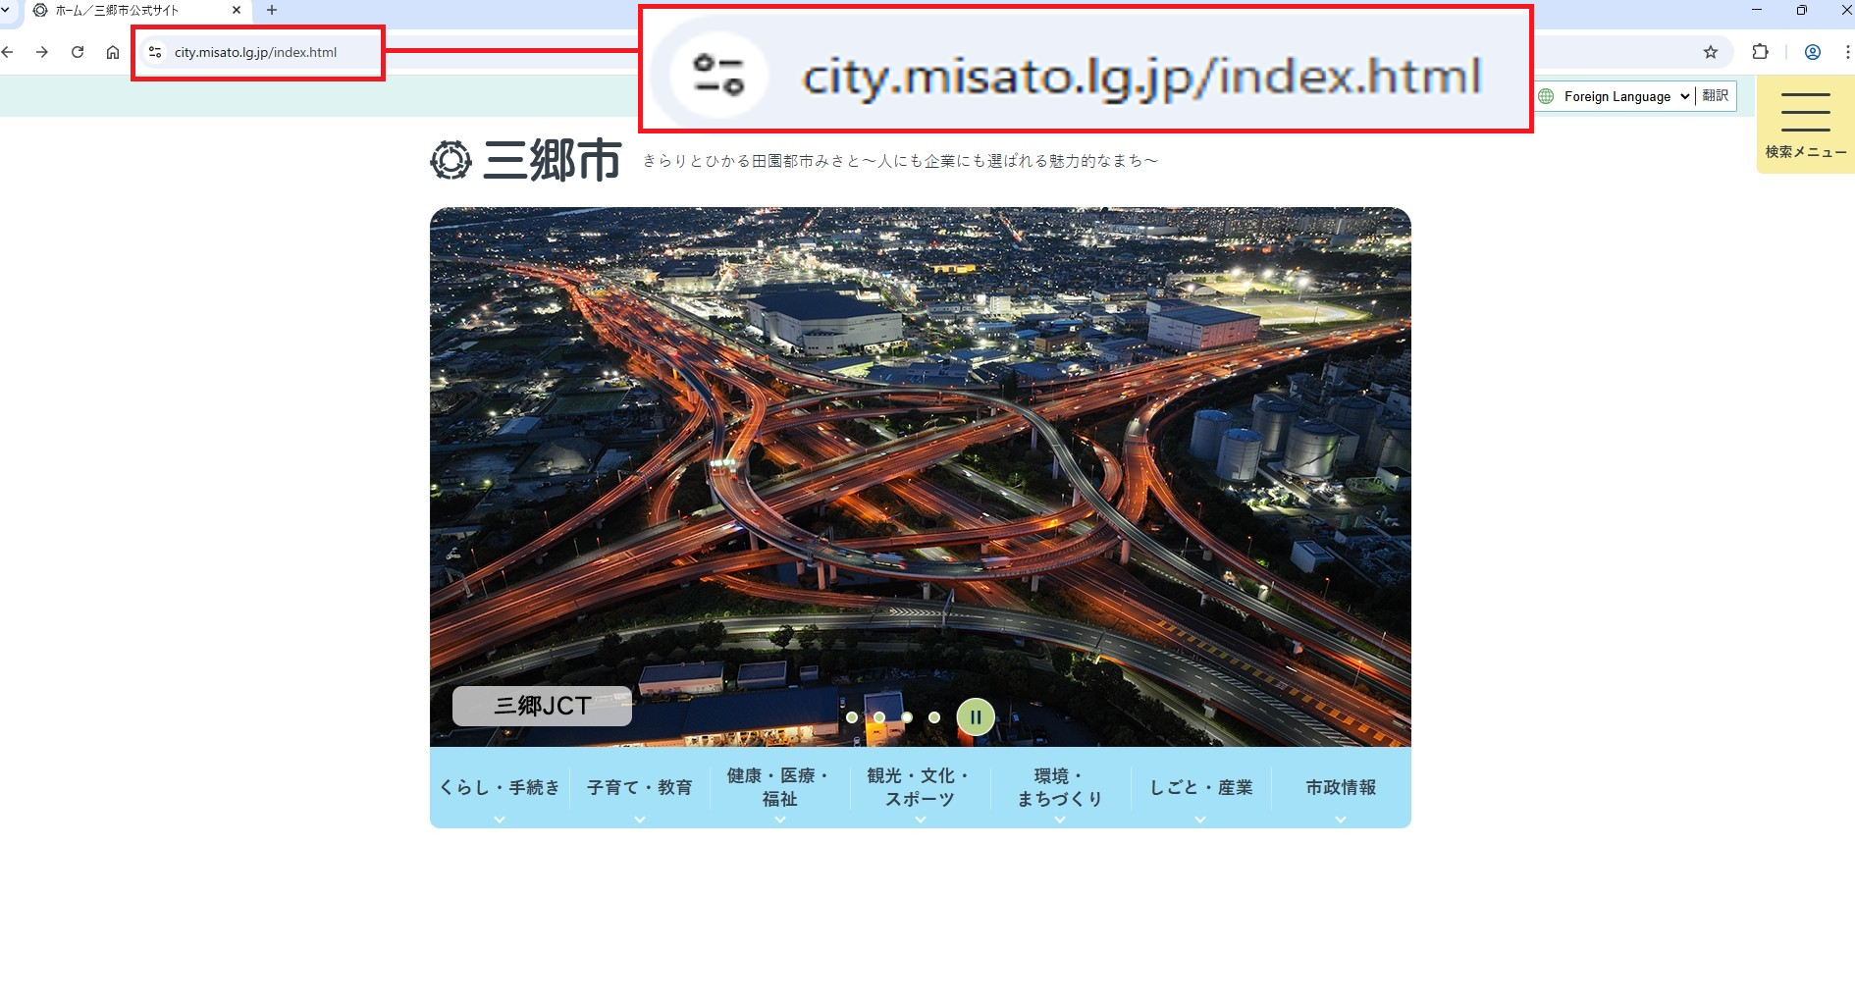Expand the 観光・文化・スポーツ menu

[x=920, y=788]
